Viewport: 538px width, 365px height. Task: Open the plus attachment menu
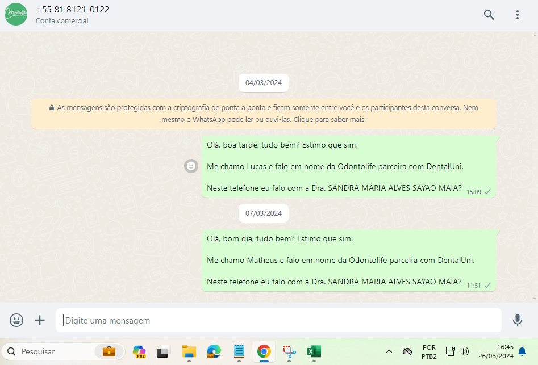40,320
